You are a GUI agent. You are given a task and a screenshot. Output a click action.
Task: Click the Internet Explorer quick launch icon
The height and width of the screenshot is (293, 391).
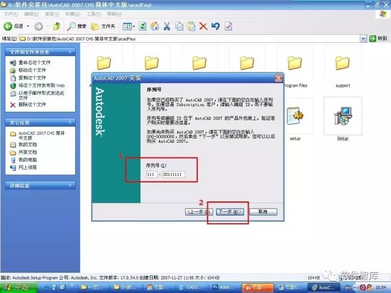point(46,288)
